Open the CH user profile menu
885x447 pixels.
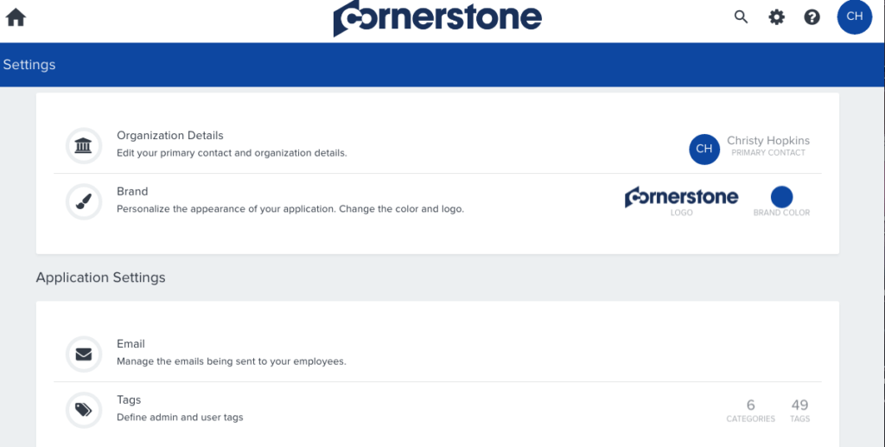point(854,16)
